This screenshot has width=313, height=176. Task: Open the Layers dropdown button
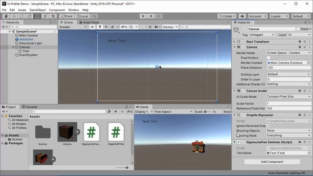coord(279,16)
